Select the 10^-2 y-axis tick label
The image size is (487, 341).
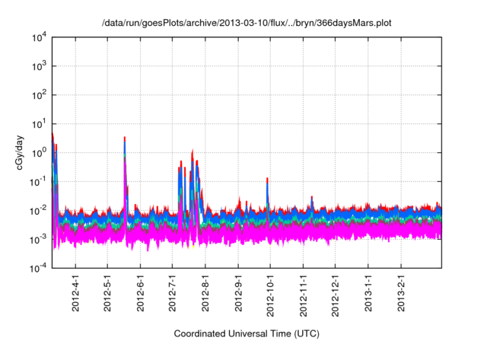[37, 211]
